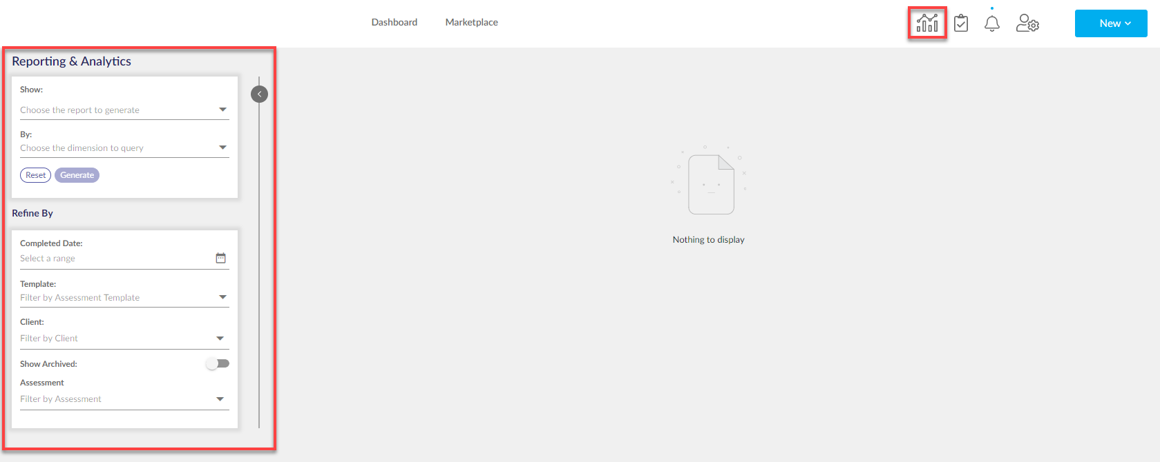
Task: Open the notifications bell
Action: 992,23
